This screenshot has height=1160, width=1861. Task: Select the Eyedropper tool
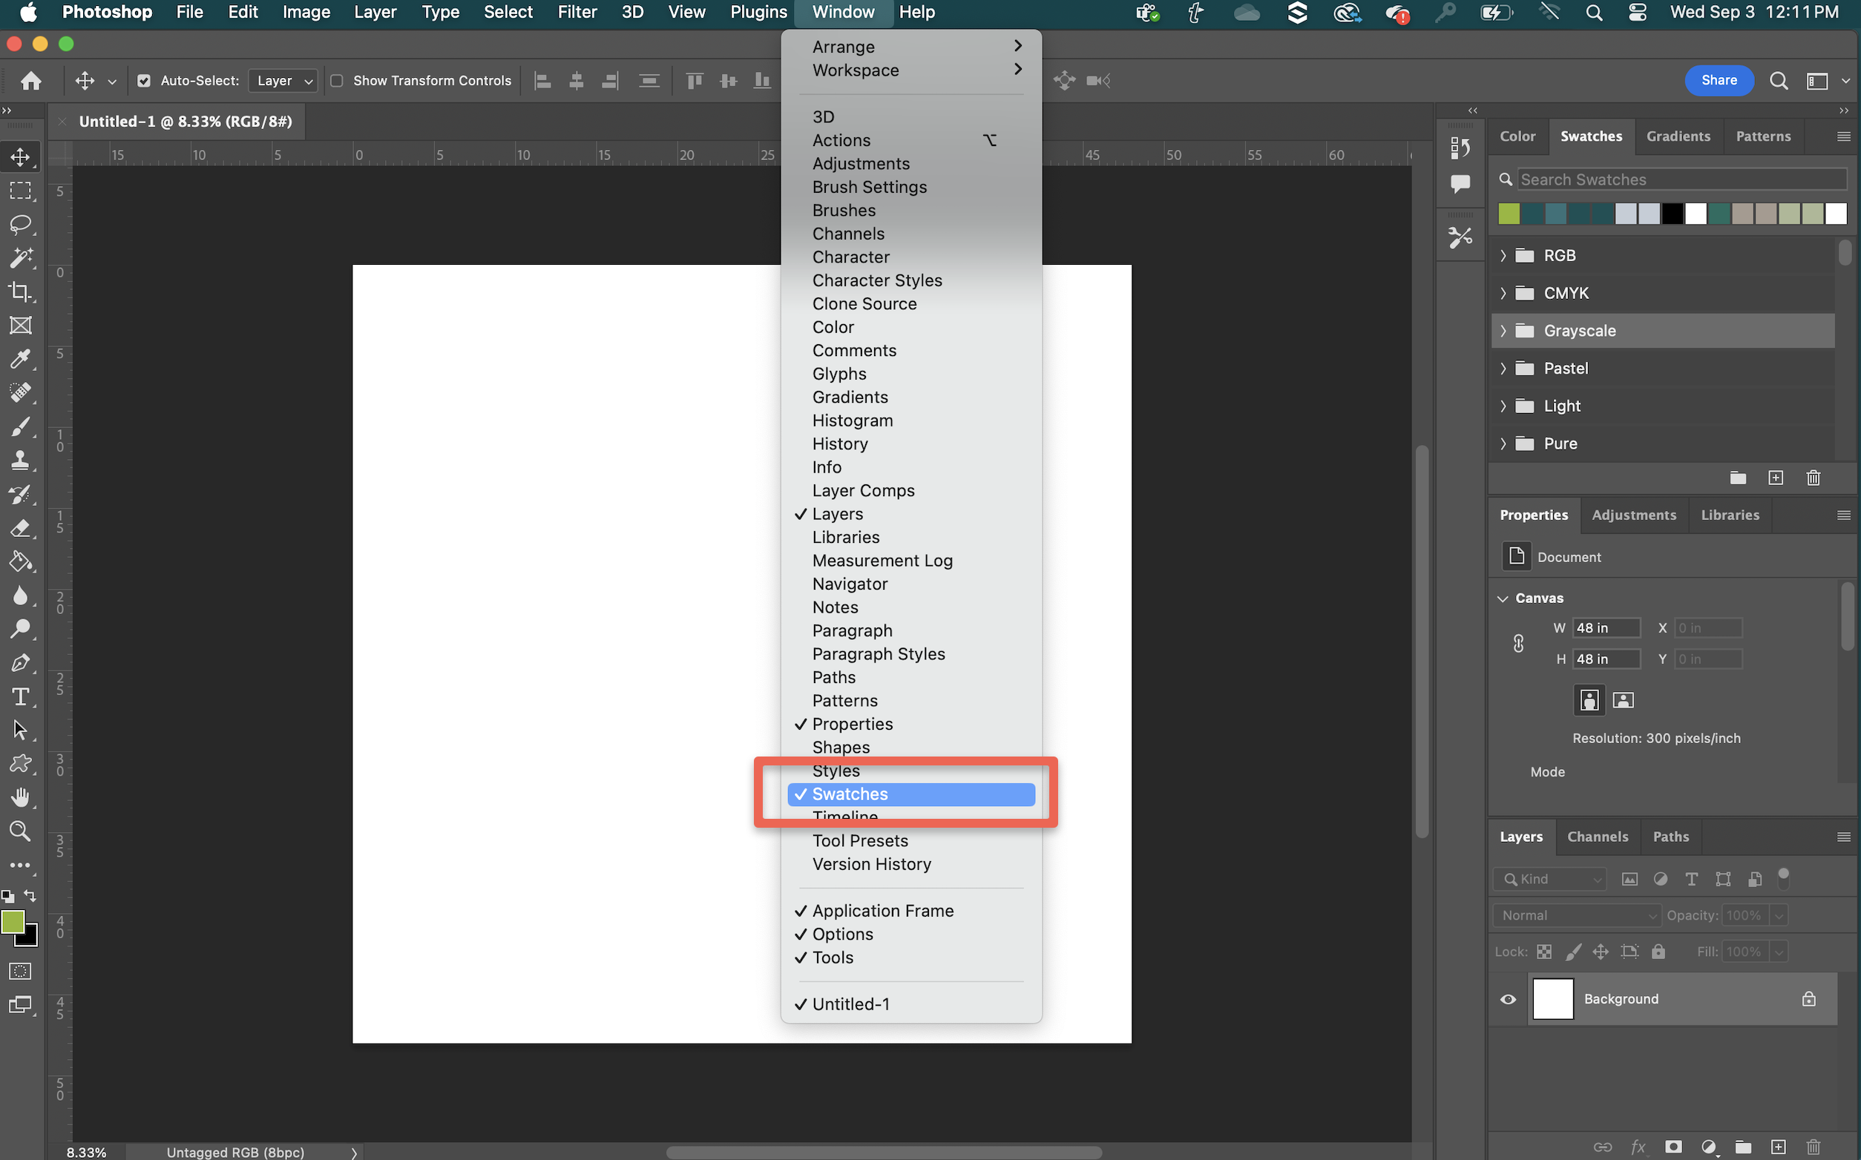[x=21, y=359]
